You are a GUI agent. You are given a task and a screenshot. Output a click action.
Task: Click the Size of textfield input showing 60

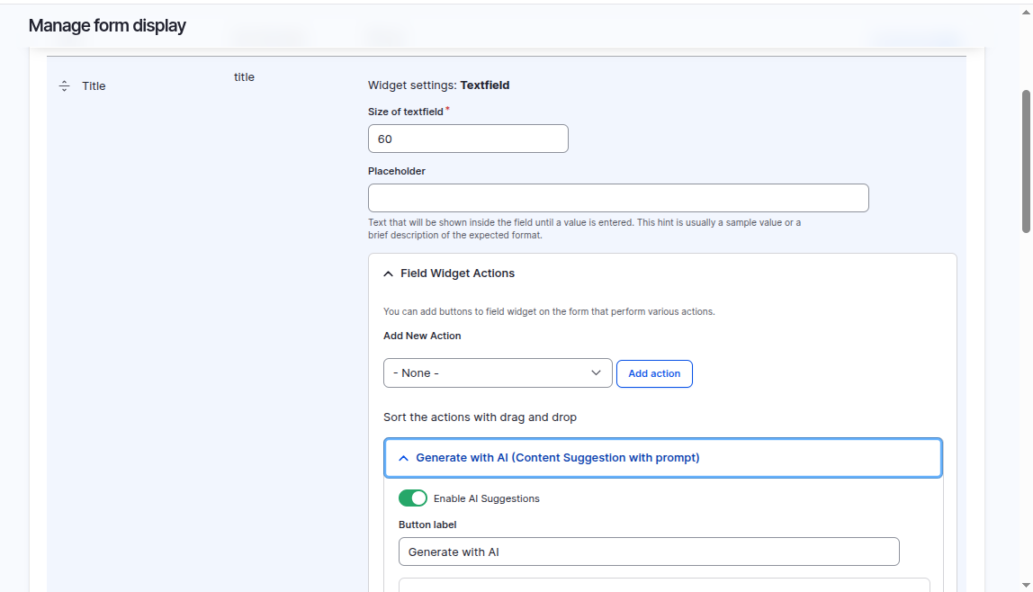467,139
